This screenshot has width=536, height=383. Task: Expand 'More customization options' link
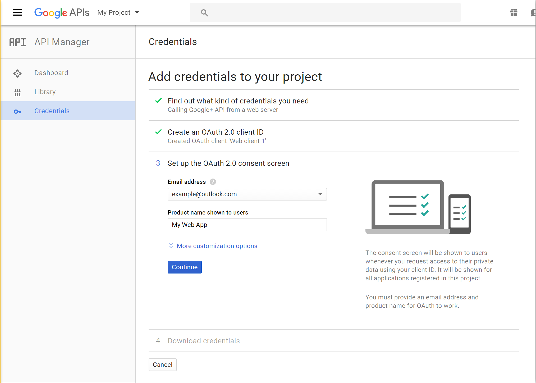tap(217, 246)
